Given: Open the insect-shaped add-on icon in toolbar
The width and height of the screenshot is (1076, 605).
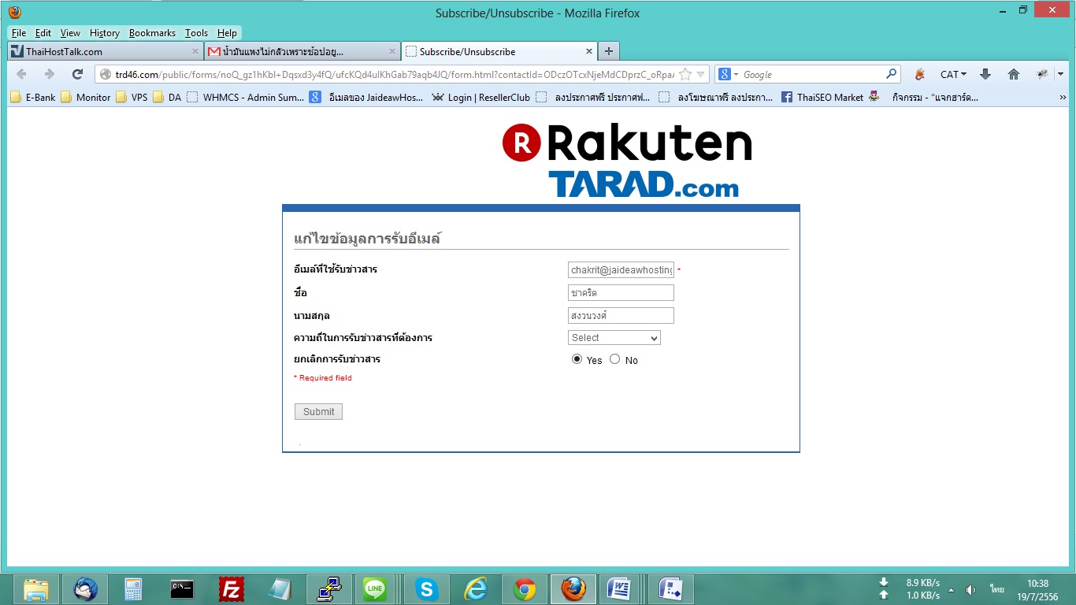Looking at the screenshot, I should tap(1043, 74).
